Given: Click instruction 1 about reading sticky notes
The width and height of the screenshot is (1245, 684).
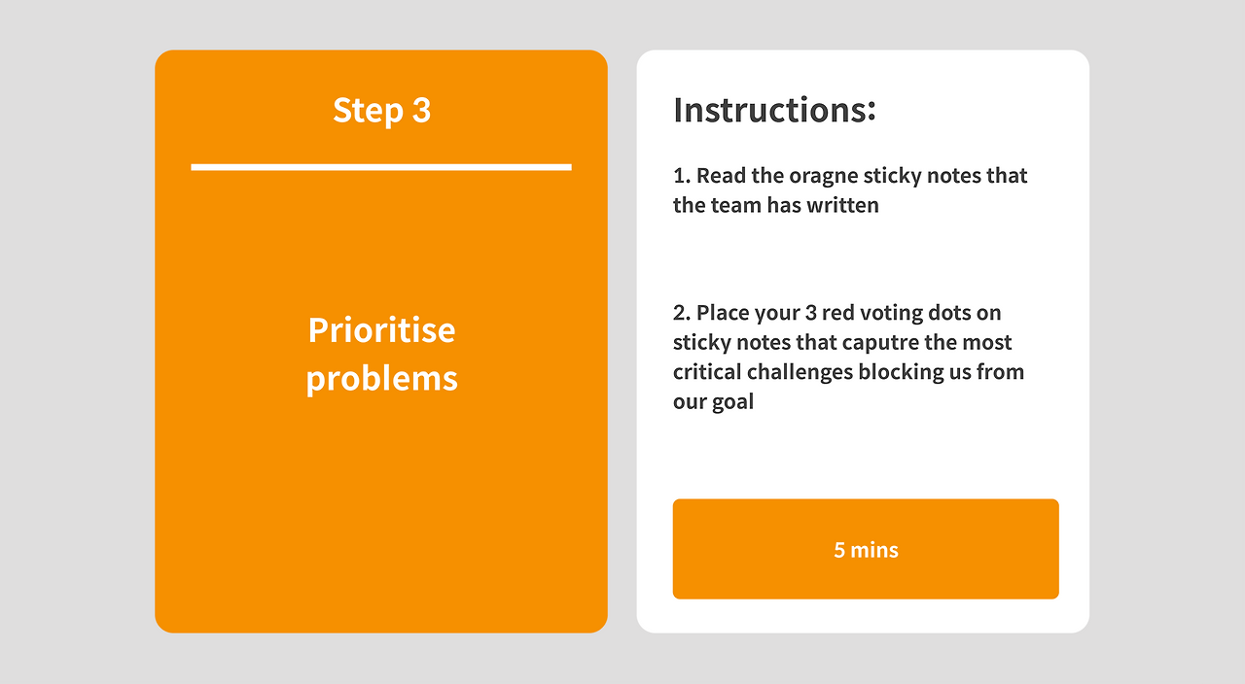Looking at the screenshot, I should (x=850, y=190).
